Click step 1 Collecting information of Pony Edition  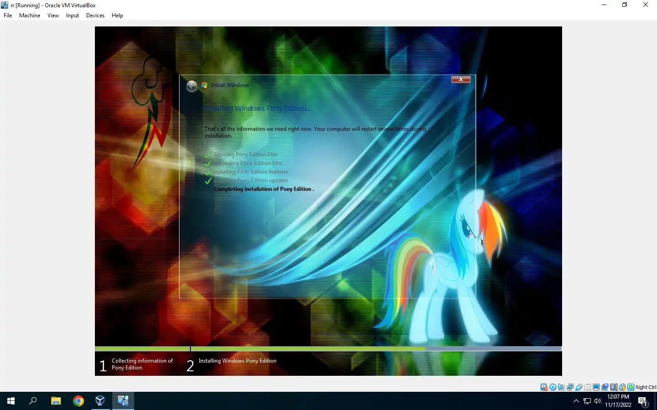(x=137, y=364)
